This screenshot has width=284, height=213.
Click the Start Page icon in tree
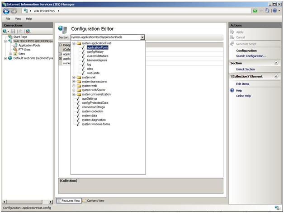[x=10, y=37]
